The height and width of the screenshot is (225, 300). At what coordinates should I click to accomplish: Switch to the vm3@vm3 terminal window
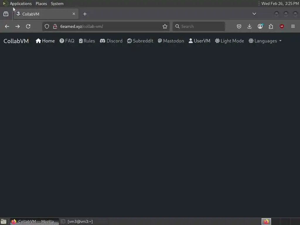click(x=77, y=221)
